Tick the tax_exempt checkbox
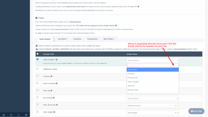 tap(38, 97)
